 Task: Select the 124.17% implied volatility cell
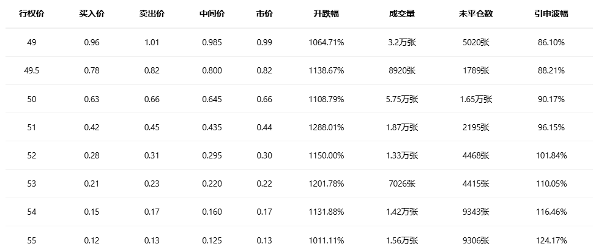point(550,240)
